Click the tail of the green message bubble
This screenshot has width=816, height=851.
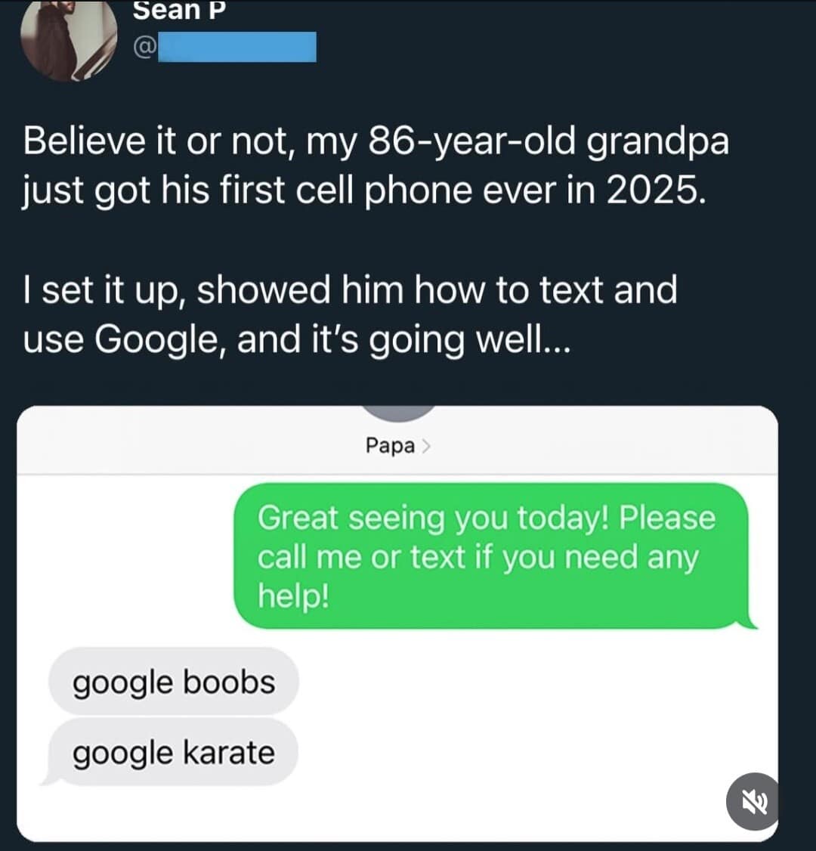[751, 622]
